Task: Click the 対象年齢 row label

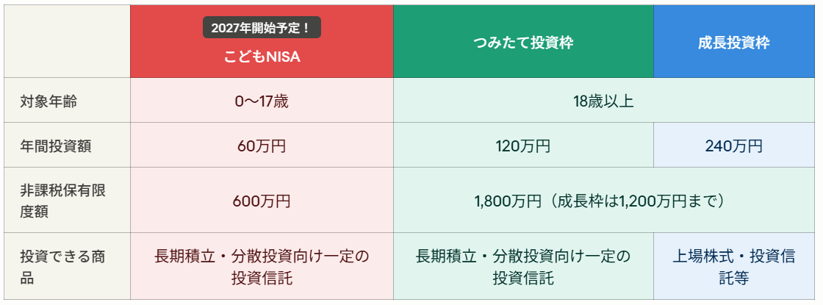Action: coord(49,101)
